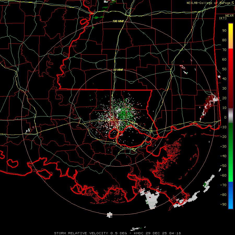Click the 20 value on the velocity scale
The image size is (235, 235).
tap(224, 98)
